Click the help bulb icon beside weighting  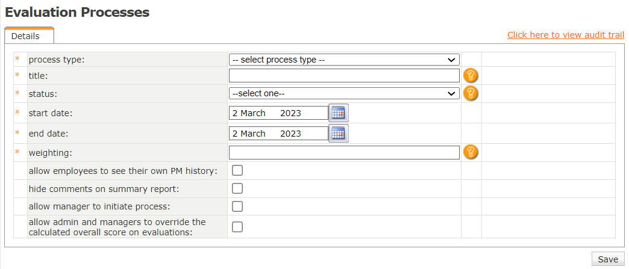471,152
